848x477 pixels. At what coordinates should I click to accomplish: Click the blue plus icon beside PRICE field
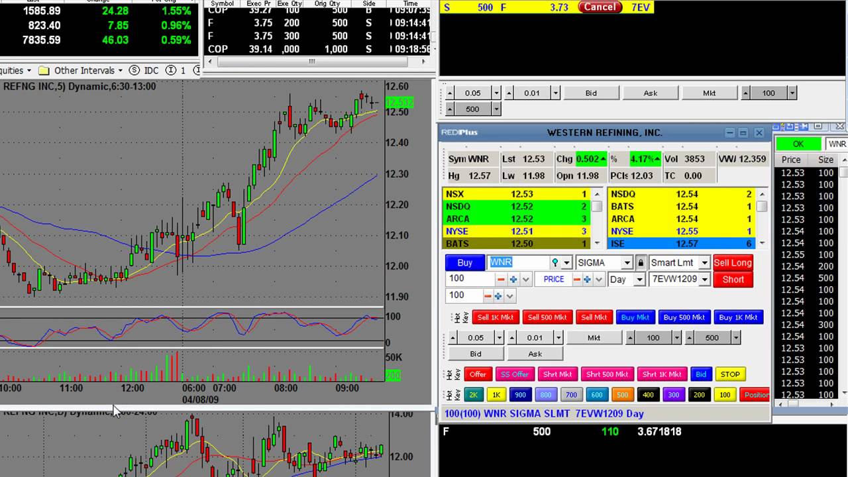click(587, 280)
